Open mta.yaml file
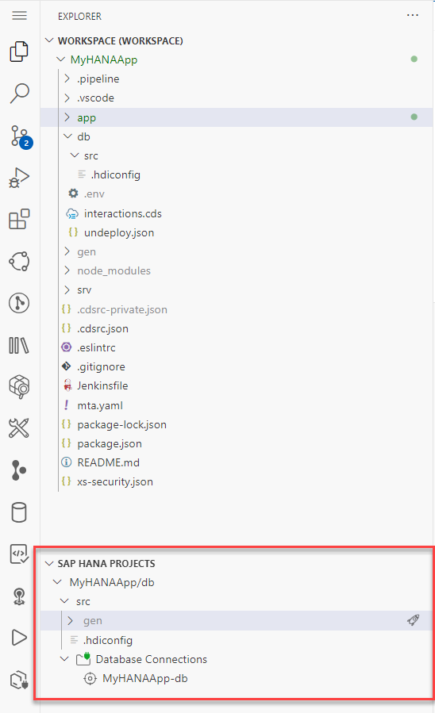Viewport: 435px width, 713px height. pos(100,405)
